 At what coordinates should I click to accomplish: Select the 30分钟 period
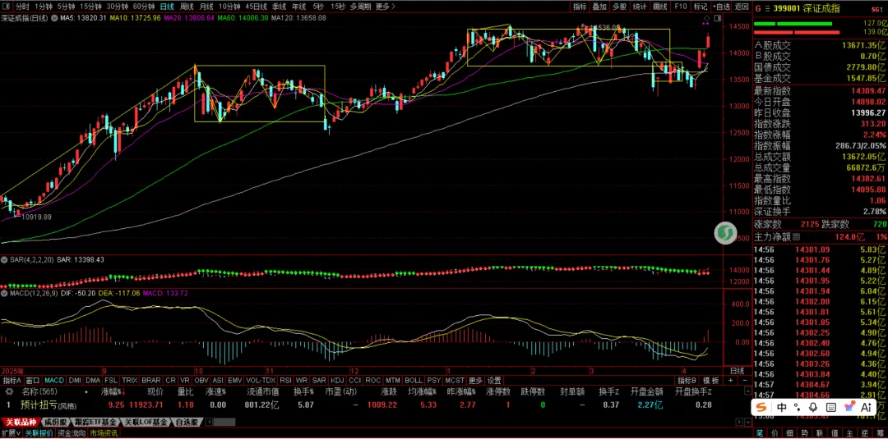tap(117, 7)
